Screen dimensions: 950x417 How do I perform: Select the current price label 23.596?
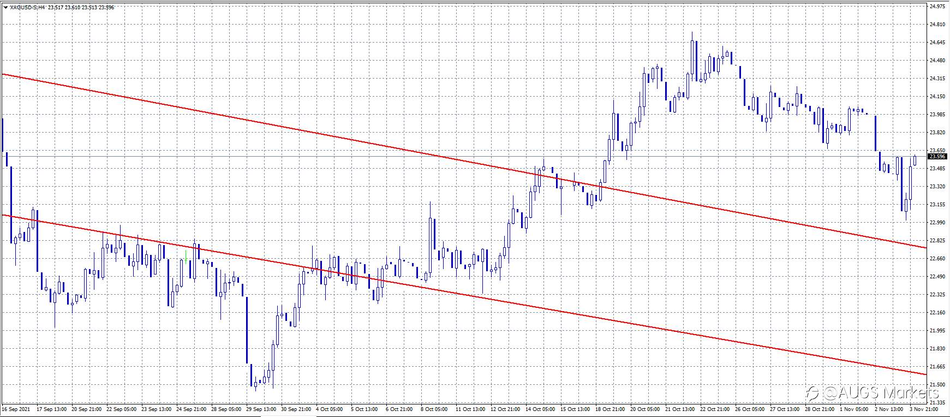coord(937,157)
